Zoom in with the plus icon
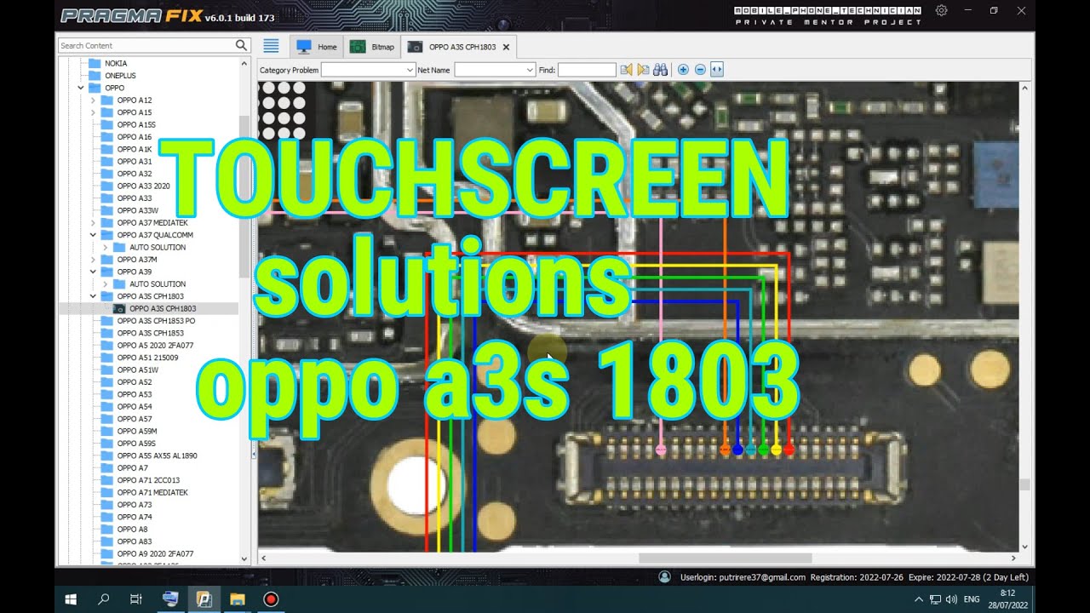This screenshot has height=613, width=1090. click(683, 70)
